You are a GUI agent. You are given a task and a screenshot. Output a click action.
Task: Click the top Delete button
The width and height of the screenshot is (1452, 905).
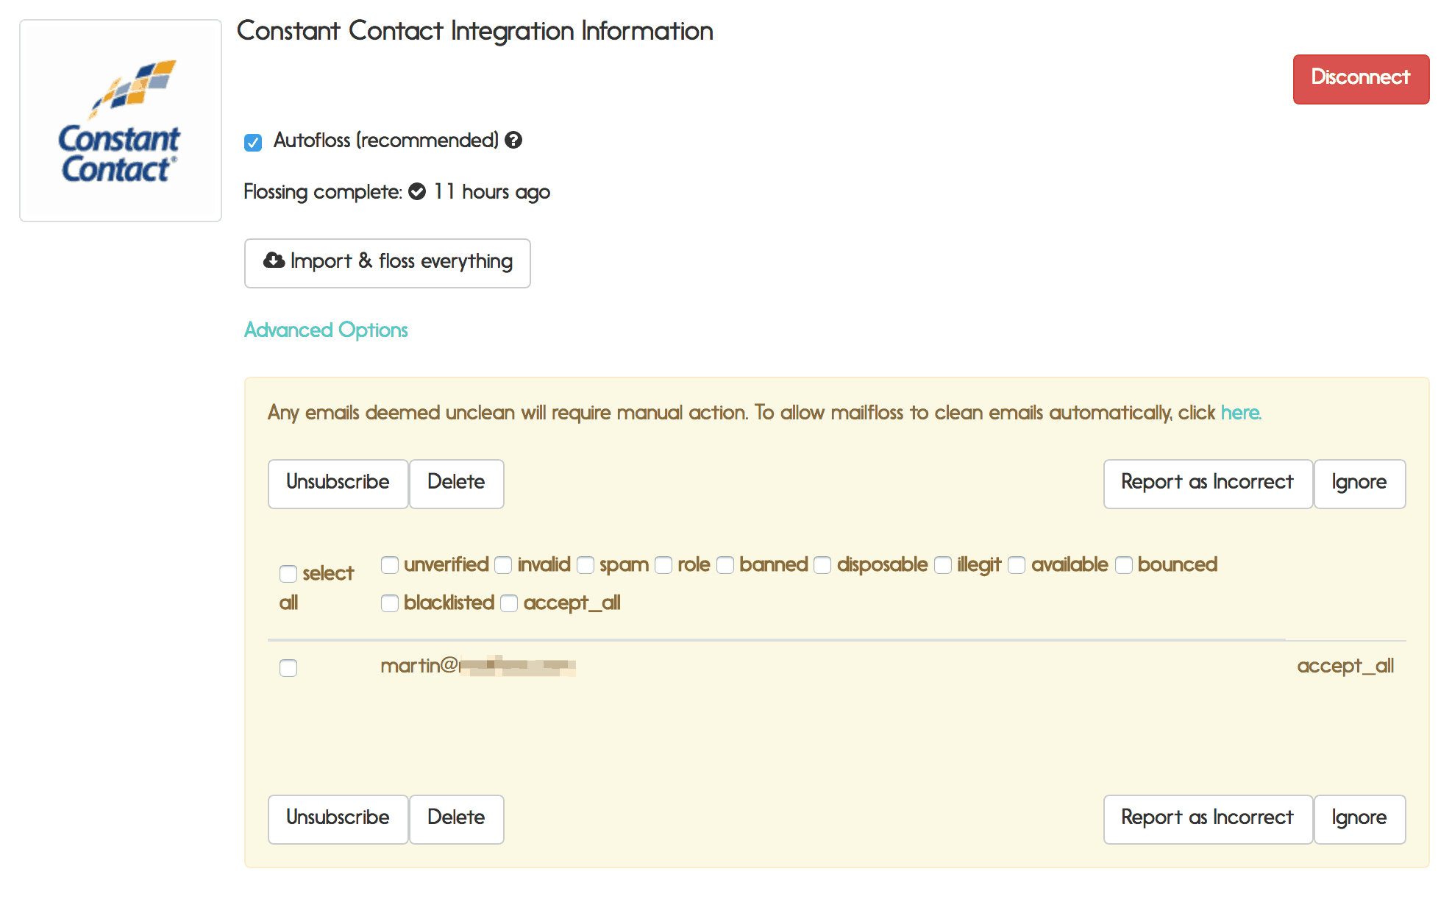click(x=456, y=483)
